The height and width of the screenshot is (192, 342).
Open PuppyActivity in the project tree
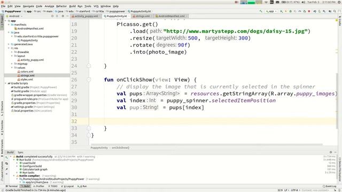(27, 41)
